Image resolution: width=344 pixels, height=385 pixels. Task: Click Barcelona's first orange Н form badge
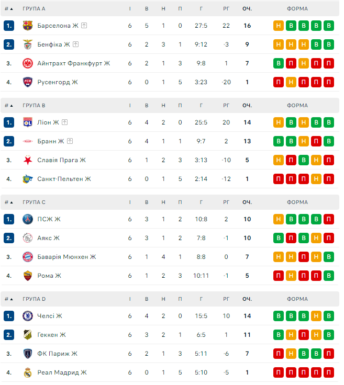pyautogui.click(x=278, y=26)
